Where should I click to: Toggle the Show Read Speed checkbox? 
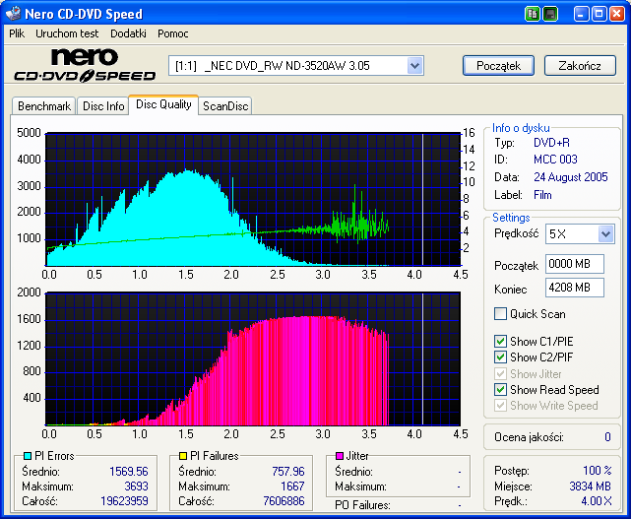[x=500, y=390]
